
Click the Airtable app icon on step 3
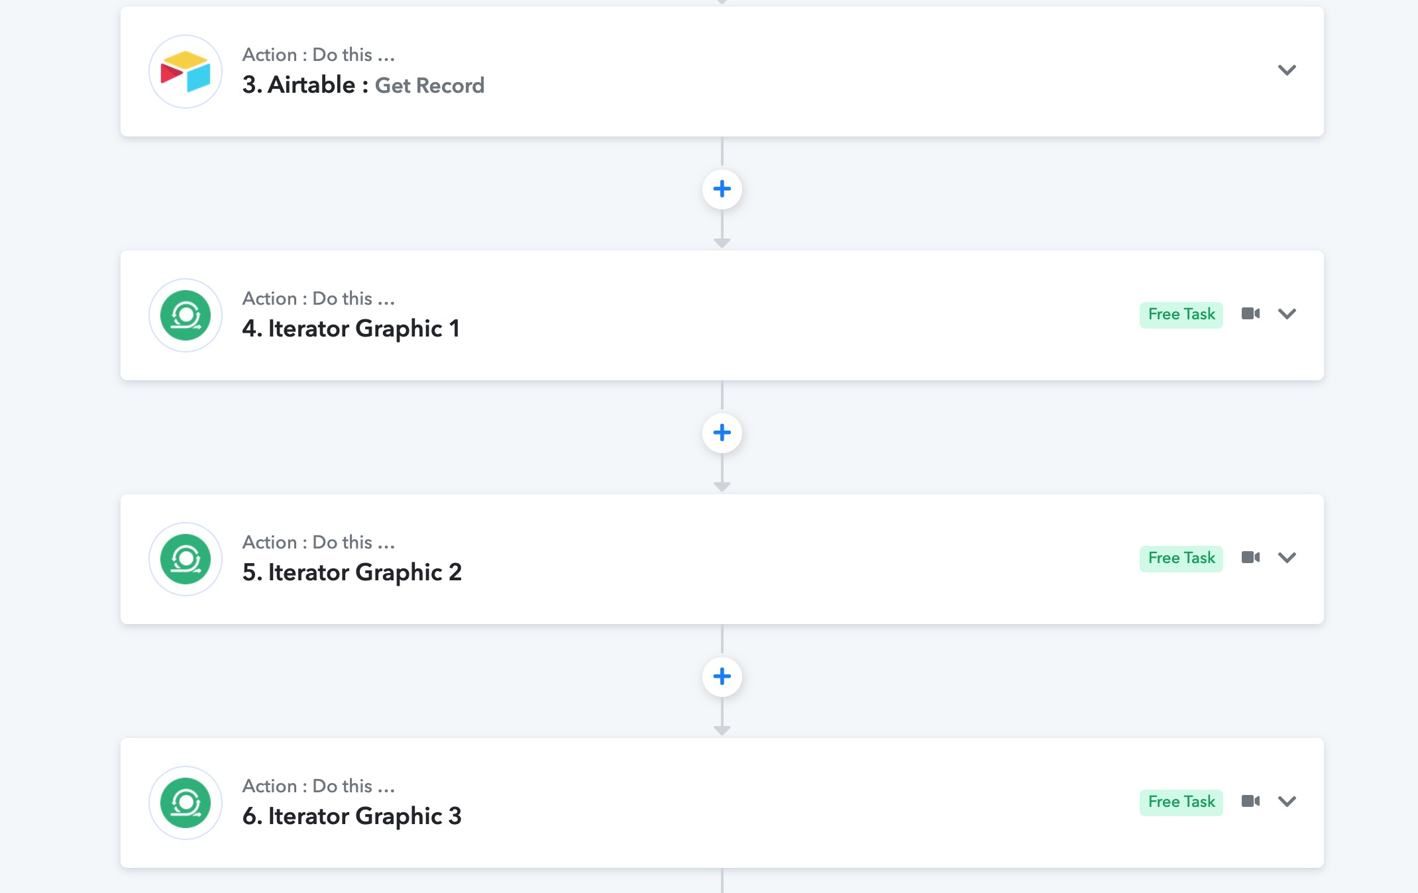[x=186, y=72]
